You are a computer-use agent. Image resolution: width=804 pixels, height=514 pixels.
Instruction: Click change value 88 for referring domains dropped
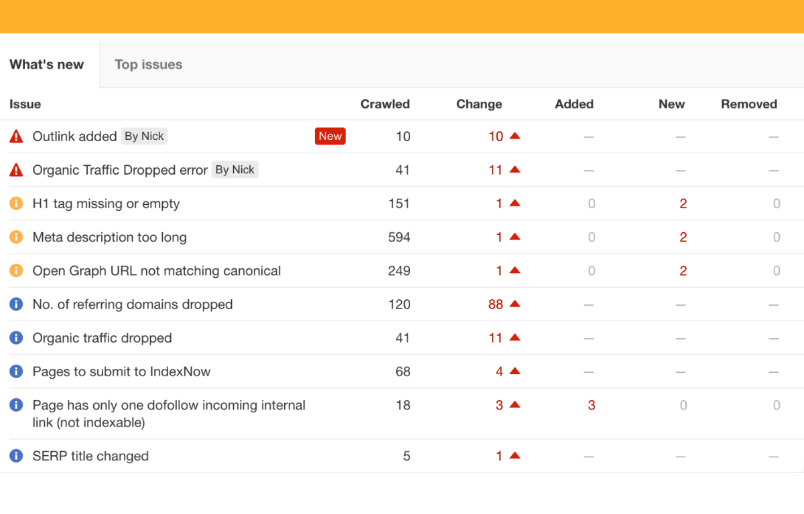tap(496, 305)
